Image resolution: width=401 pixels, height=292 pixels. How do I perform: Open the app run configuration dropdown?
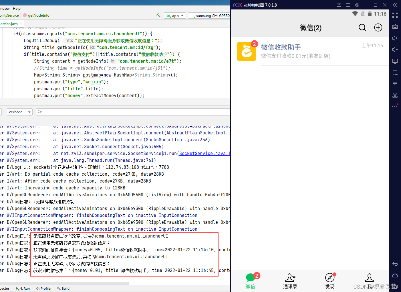[x=175, y=15]
